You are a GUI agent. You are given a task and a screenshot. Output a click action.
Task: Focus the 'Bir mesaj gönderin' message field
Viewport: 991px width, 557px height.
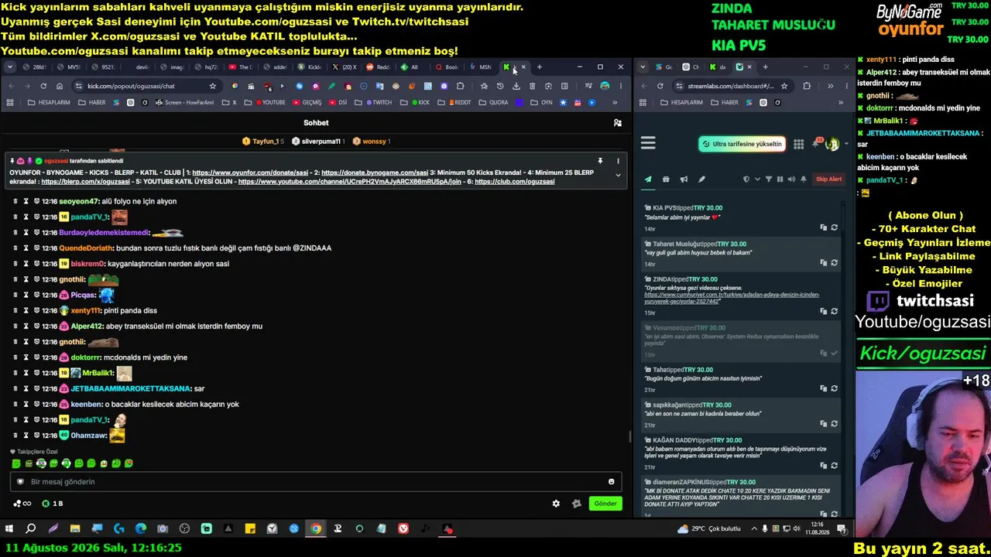pyautogui.click(x=316, y=482)
